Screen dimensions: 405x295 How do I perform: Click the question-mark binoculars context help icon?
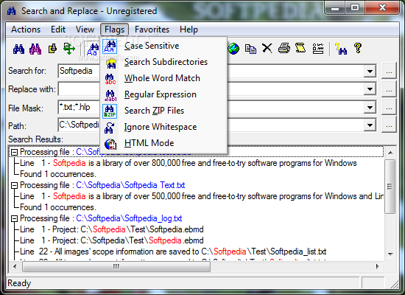tap(341, 49)
